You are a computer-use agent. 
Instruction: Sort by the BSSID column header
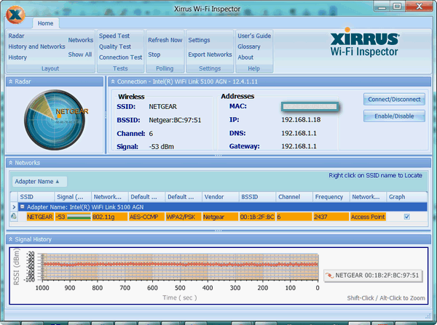258,197
